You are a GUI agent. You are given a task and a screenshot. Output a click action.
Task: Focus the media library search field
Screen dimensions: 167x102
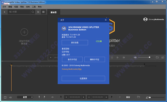pyautogui.click(x=19, y=12)
